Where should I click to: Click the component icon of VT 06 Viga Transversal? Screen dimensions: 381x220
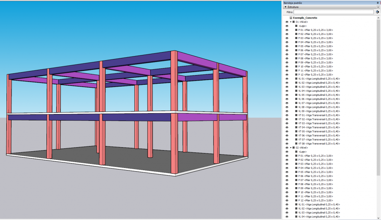click(x=296, y=136)
